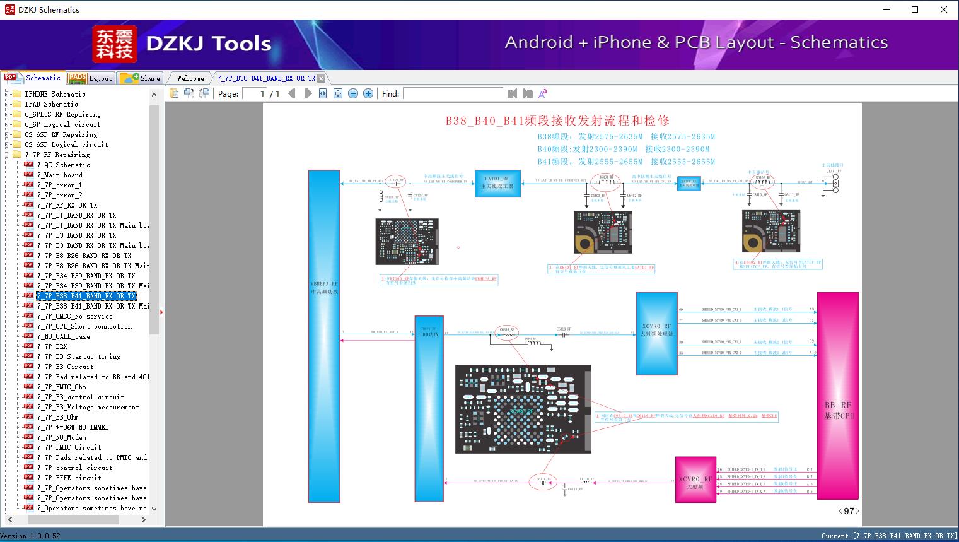
Task: Click the PDF icon beside 7_Main board
Action: 28,175
